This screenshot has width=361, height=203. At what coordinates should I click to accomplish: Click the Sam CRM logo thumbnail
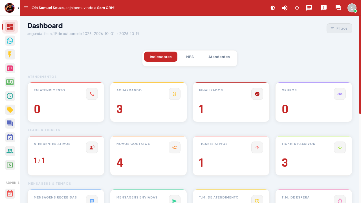tap(10, 8)
